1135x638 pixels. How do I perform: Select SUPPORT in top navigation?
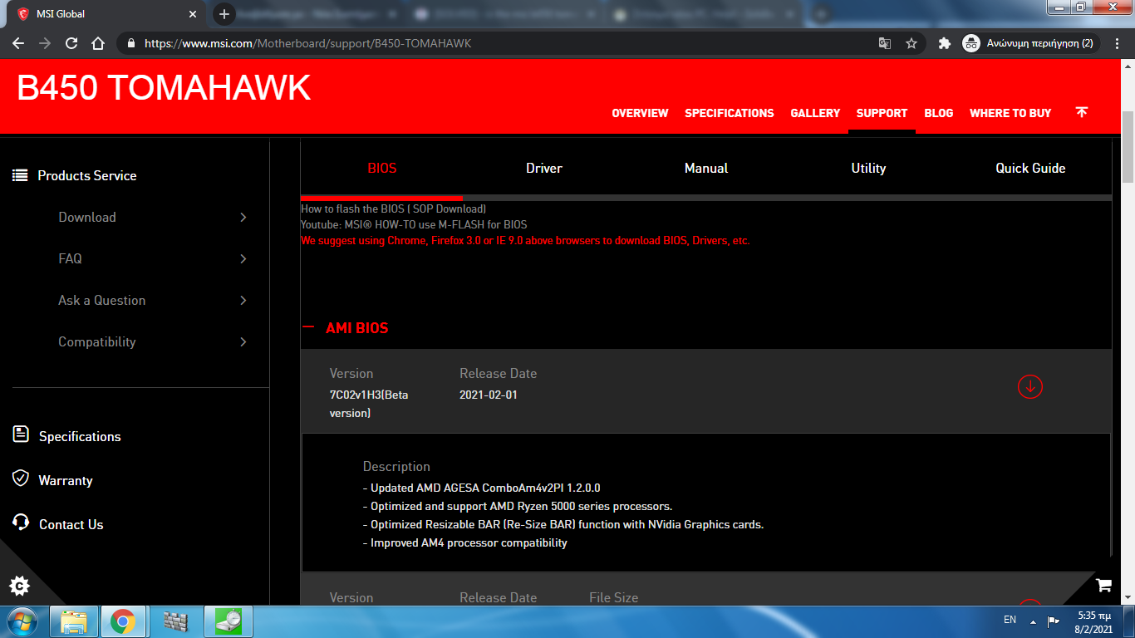[x=882, y=113]
